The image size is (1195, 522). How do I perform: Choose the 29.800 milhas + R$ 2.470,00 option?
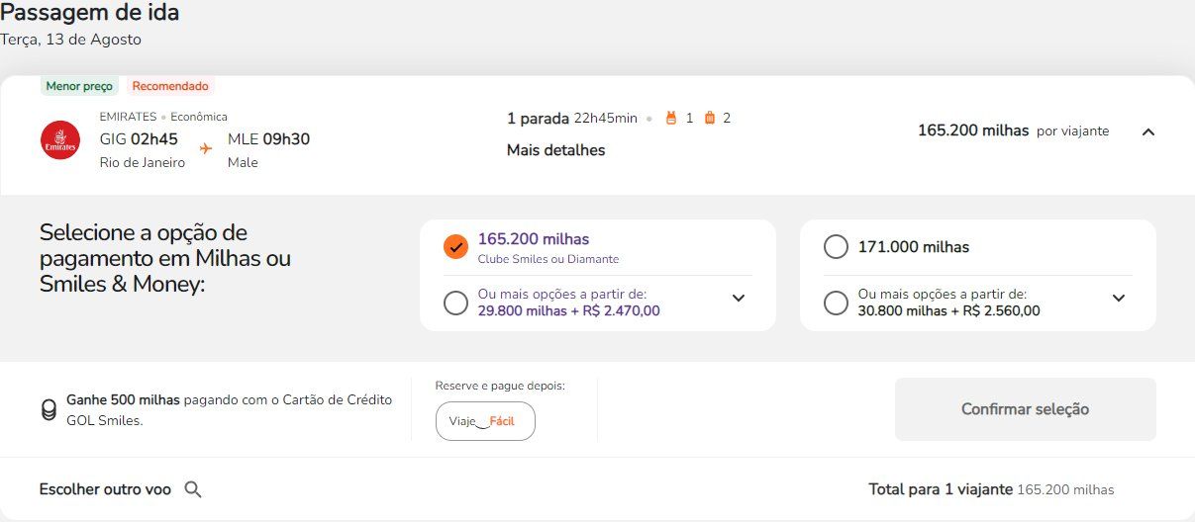(455, 303)
